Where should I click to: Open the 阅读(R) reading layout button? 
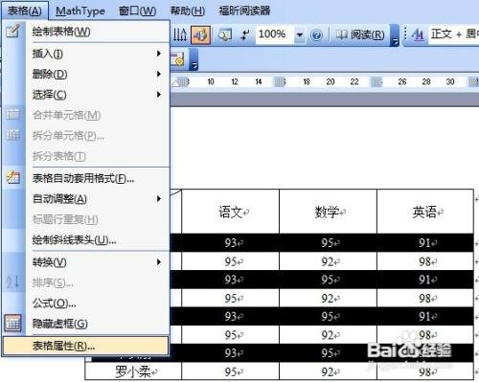pyautogui.click(x=360, y=34)
